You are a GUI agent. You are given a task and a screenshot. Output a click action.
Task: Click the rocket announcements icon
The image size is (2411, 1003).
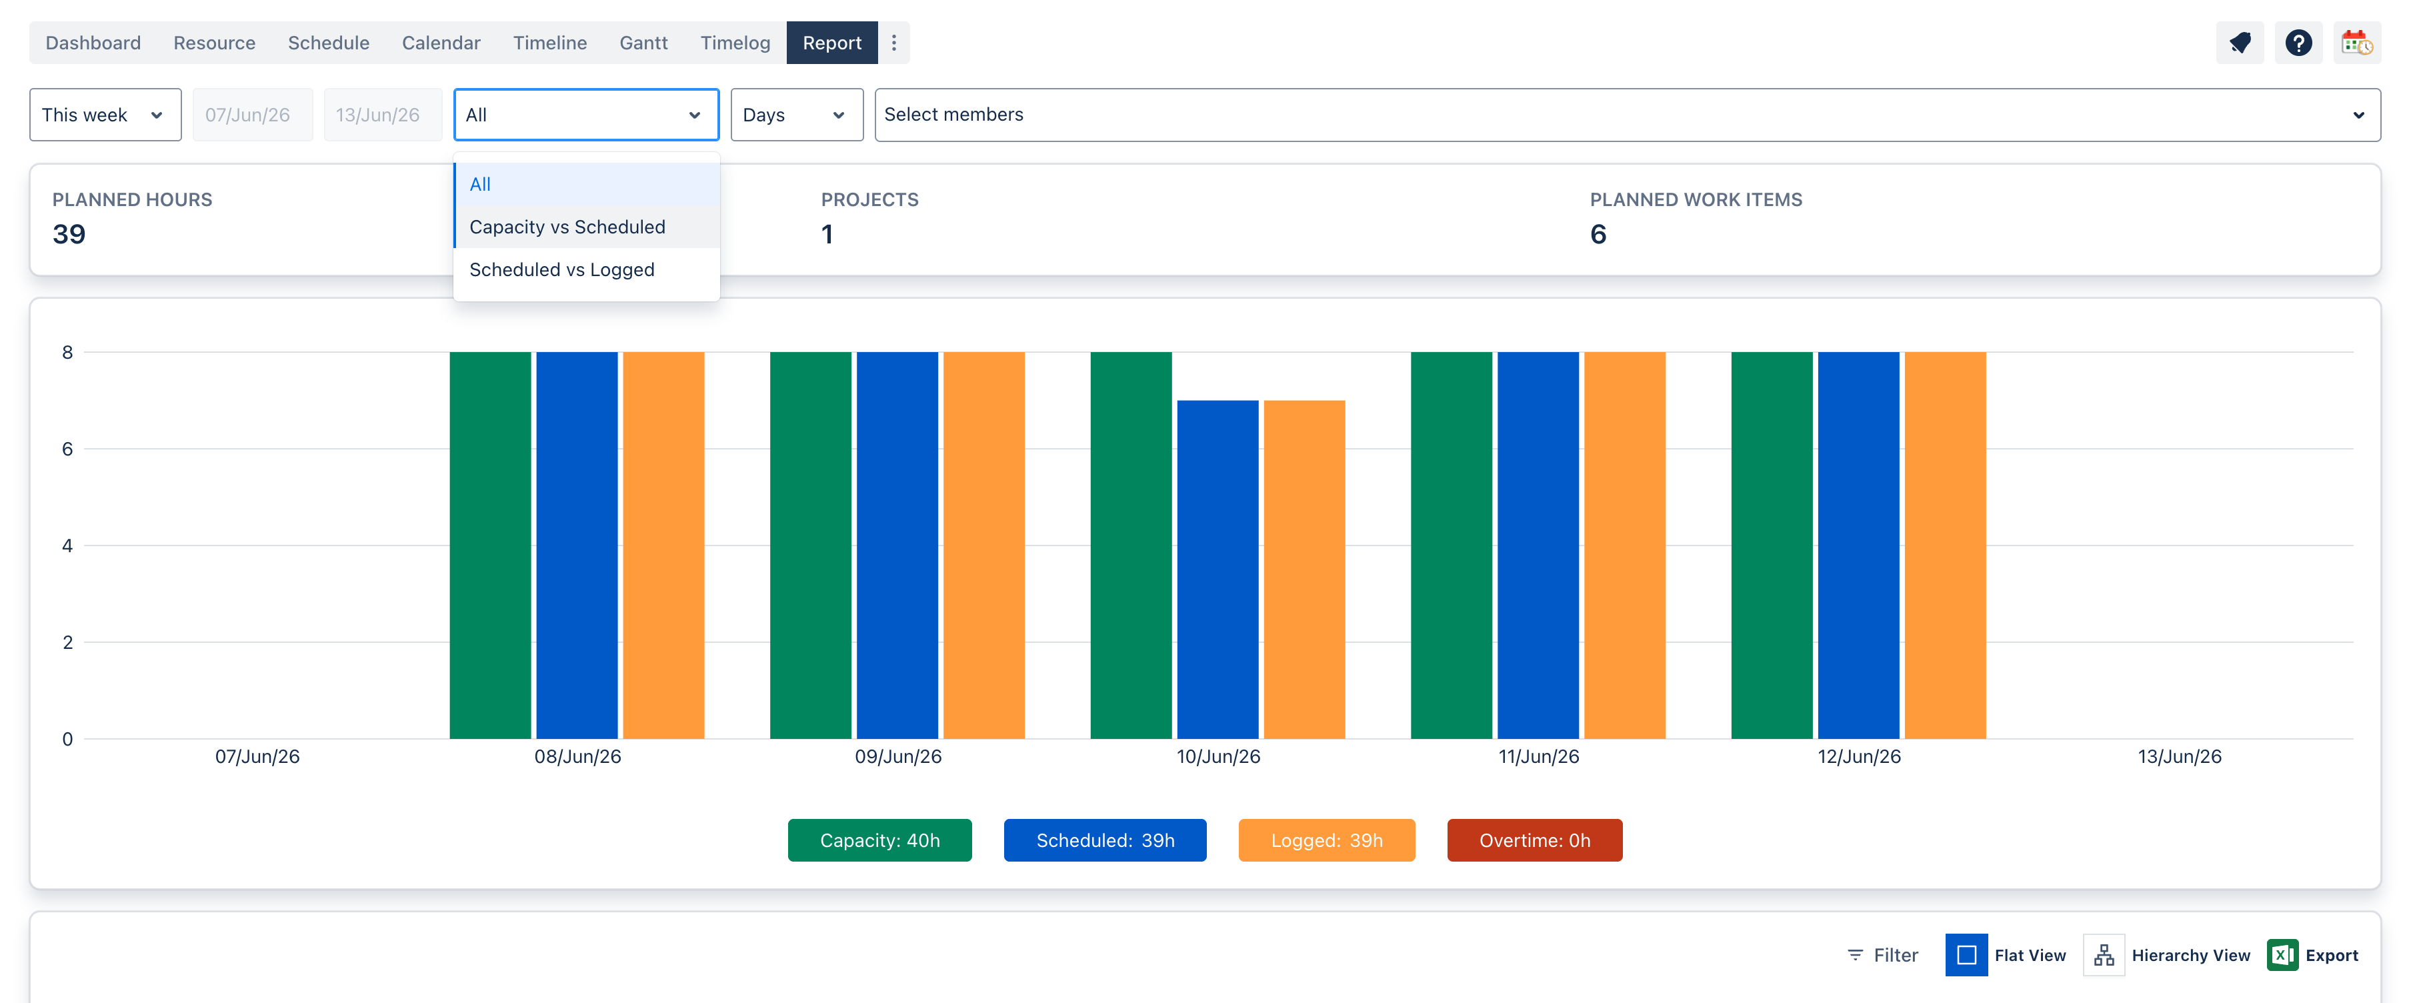coord(2239,43)
